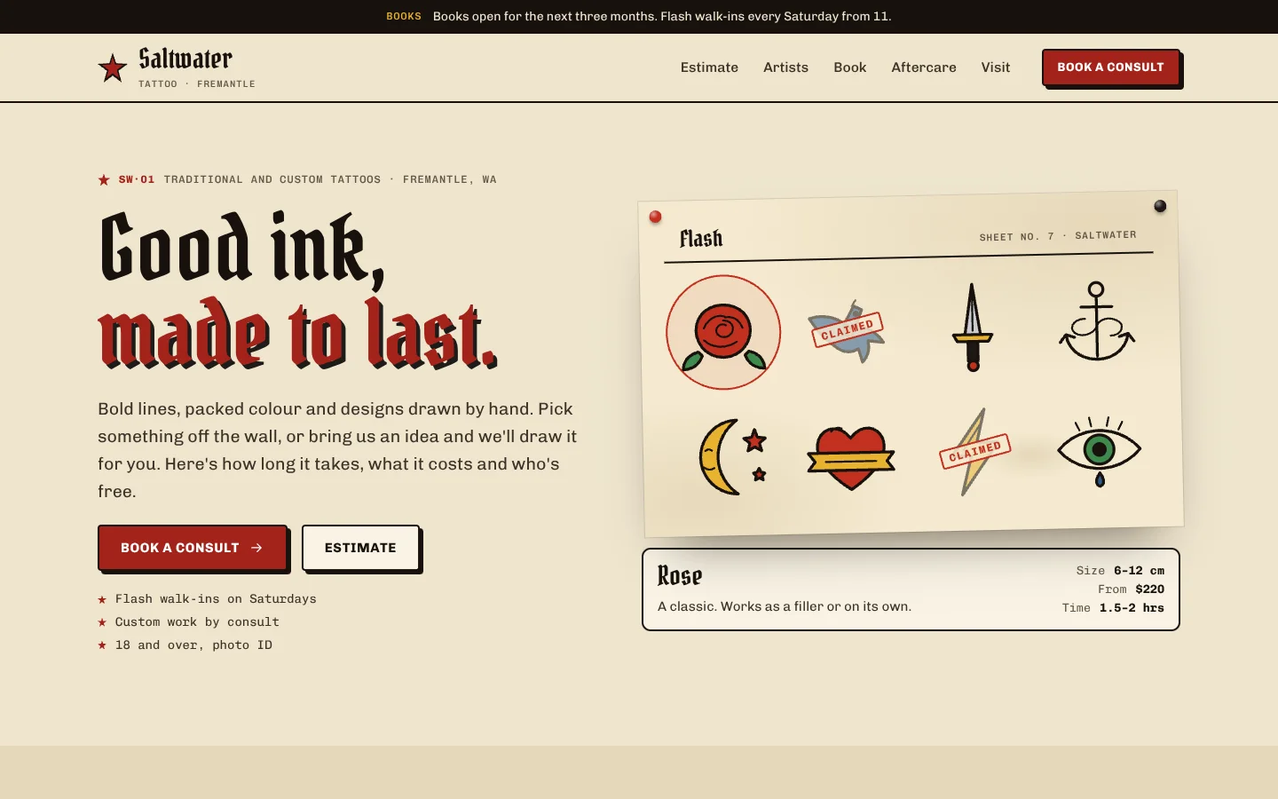Viewport: 1278px width, 799px height.
Task: Click the 'Good ink, made to last.' headline
Action: 298,290
